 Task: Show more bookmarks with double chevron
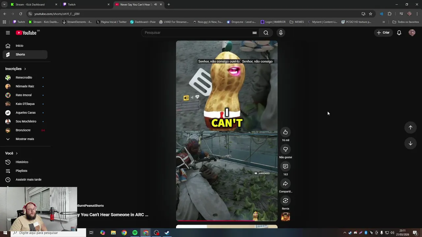[383, 22]
